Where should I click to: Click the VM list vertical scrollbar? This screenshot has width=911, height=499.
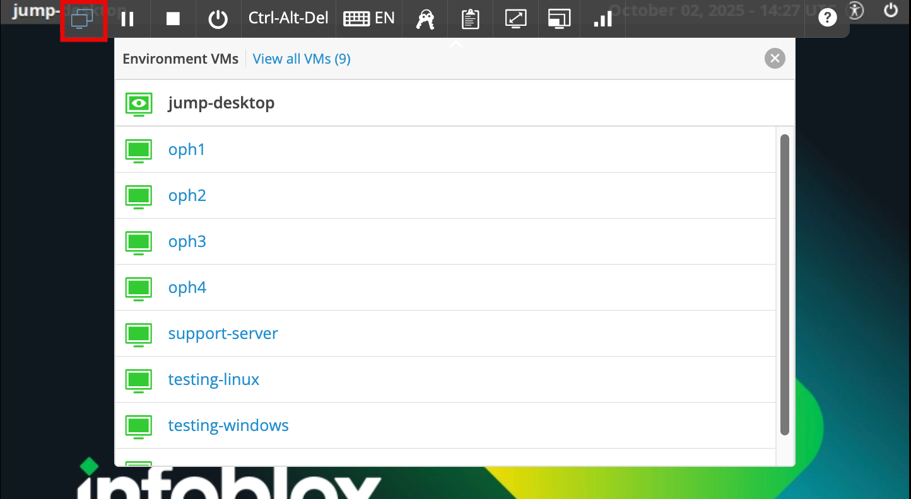[x=785, y=284]
